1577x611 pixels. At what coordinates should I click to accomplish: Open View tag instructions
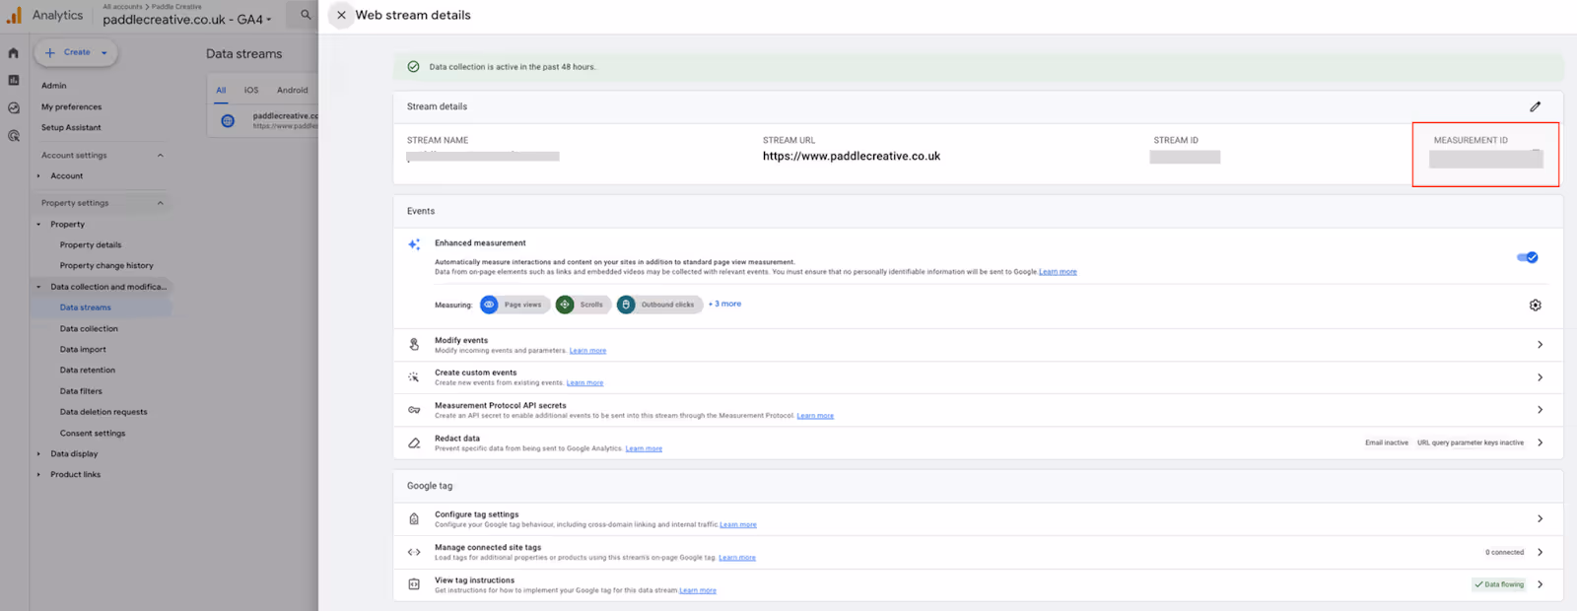click(x=978, y=584)
